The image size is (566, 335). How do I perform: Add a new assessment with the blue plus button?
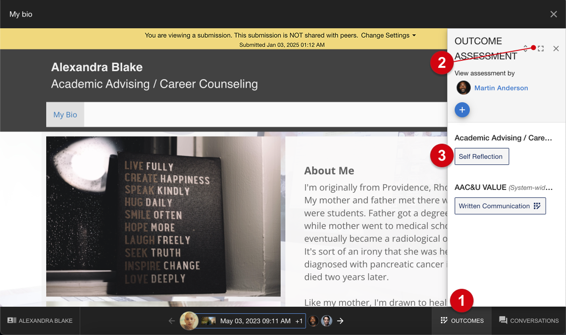click(462, 110)
